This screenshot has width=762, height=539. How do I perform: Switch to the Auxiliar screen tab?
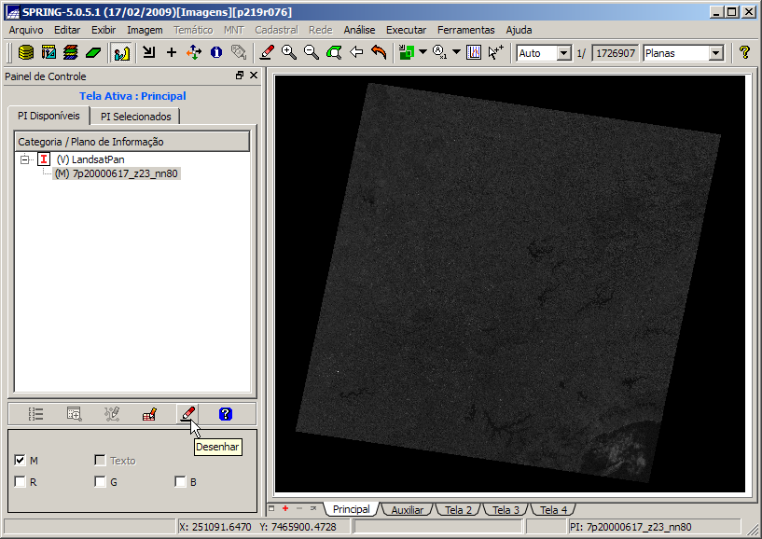coord(407,510)
